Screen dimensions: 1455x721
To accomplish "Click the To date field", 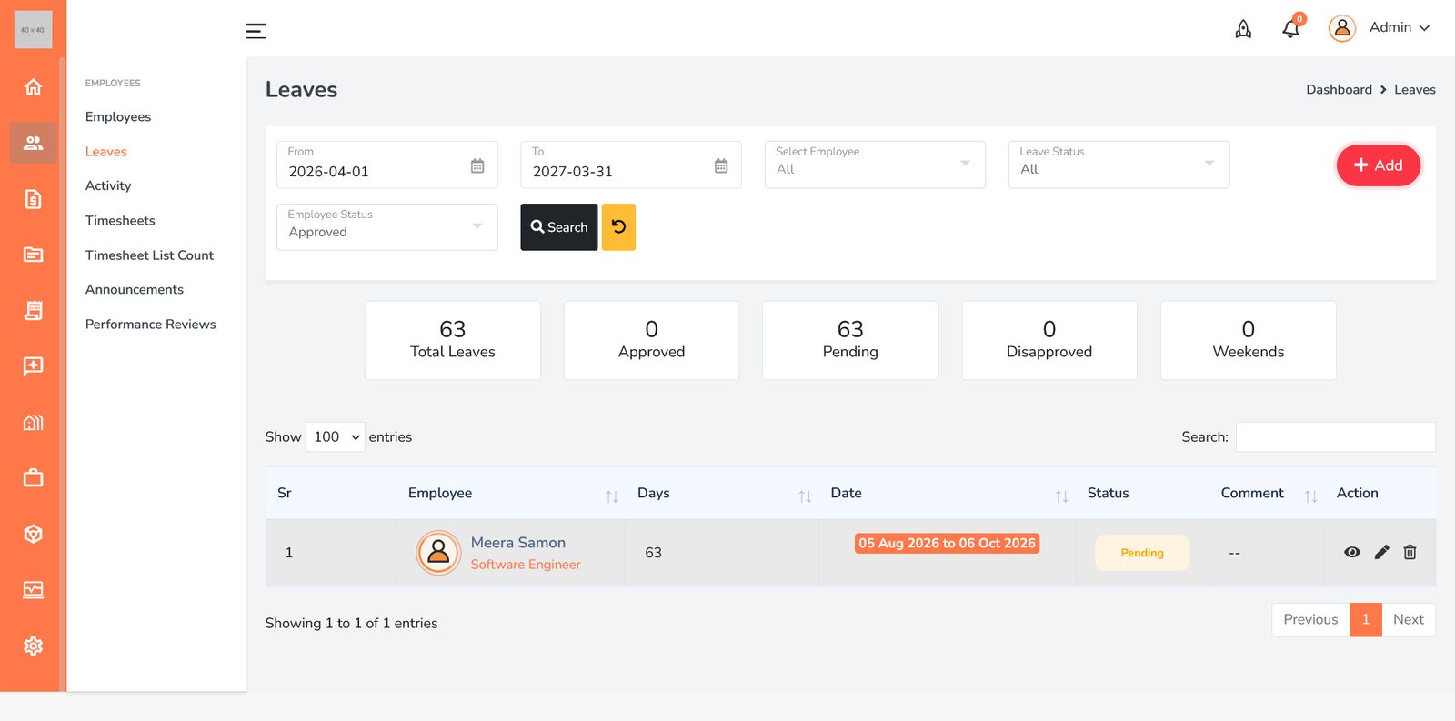I will (631, 165).
